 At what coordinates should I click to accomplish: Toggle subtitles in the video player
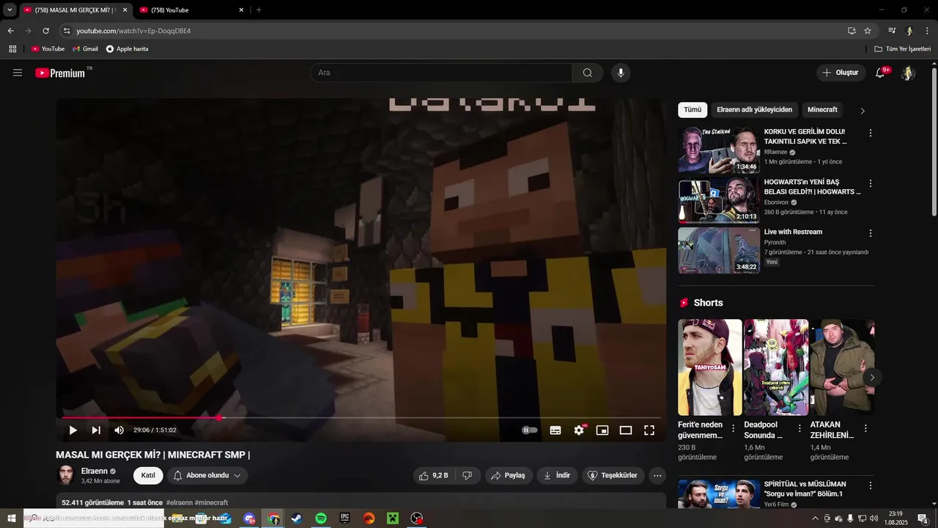[x=555, y=430]
